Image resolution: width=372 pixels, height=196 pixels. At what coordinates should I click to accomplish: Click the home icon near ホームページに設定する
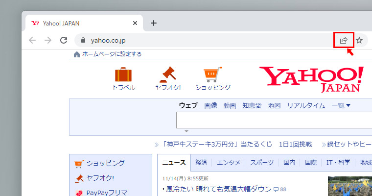pyautogui.click(x=77, y=54)
